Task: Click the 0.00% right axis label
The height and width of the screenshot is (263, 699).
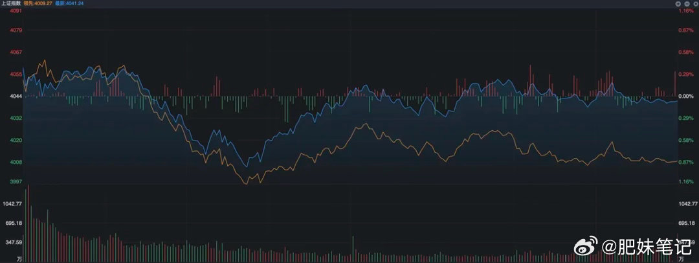Action: point(685,96)
